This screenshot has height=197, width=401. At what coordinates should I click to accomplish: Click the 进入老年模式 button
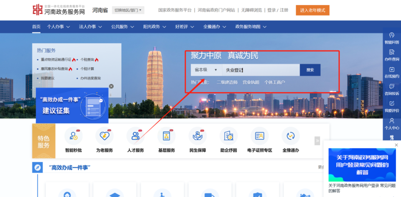coord(312,10)
